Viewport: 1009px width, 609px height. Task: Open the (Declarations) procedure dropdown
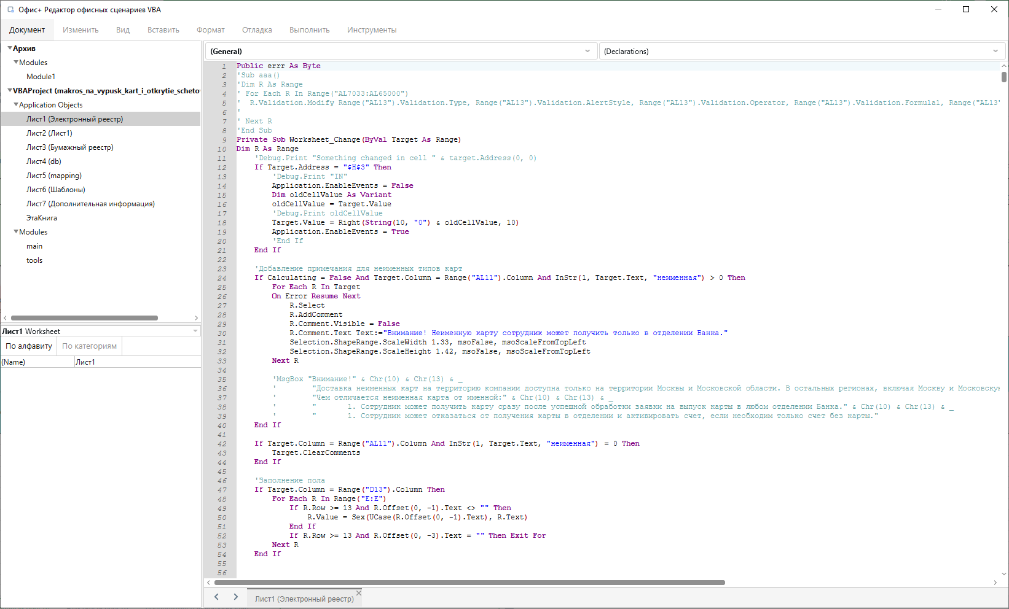click(996, 51)
